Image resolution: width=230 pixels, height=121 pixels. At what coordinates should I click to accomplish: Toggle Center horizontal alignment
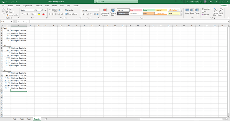tap(53, 14)
